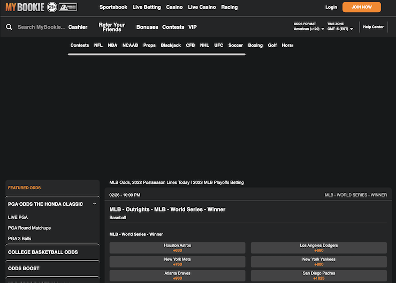This screenshot has width=396, height=283.
Task: Select the Boxing tab
Action: click(x=255, y=45)
